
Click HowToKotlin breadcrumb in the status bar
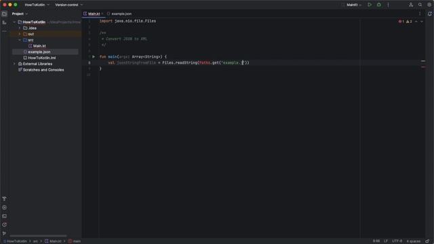[x=15, y=241]
